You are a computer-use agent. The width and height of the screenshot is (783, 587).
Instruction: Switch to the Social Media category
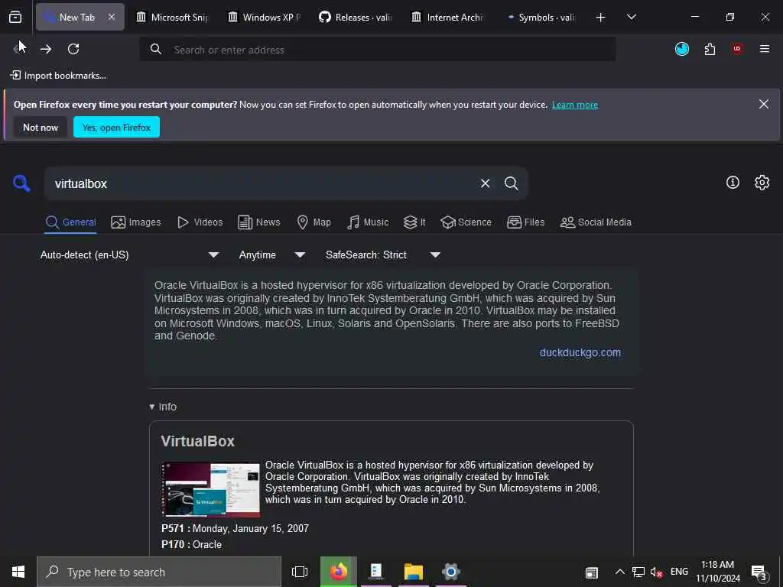click(x=596, y=222)
